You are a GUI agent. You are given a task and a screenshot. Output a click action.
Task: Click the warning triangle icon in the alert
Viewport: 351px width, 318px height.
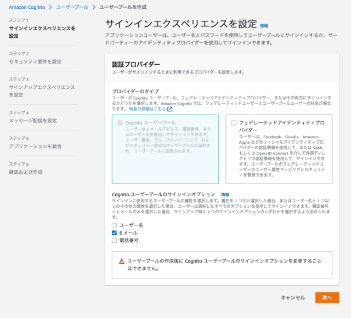(122, 261)
